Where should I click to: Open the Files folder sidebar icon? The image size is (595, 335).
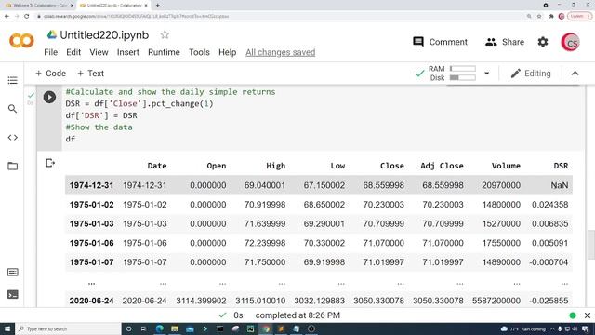pyautogui.click(x=12, y=166)
